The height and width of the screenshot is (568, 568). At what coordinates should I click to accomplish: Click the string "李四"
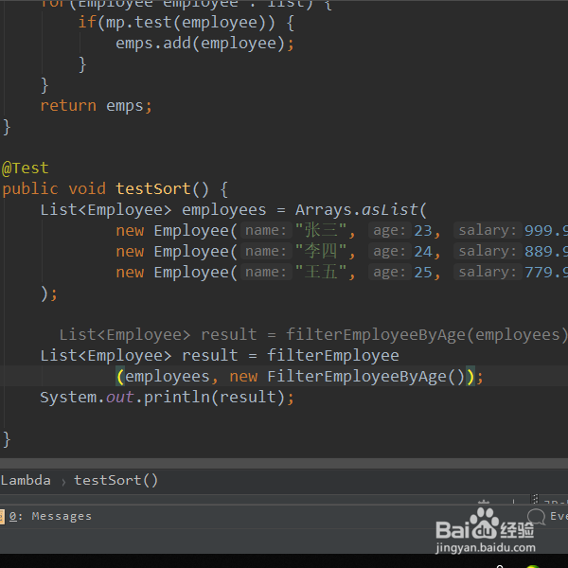coord(321,252)
